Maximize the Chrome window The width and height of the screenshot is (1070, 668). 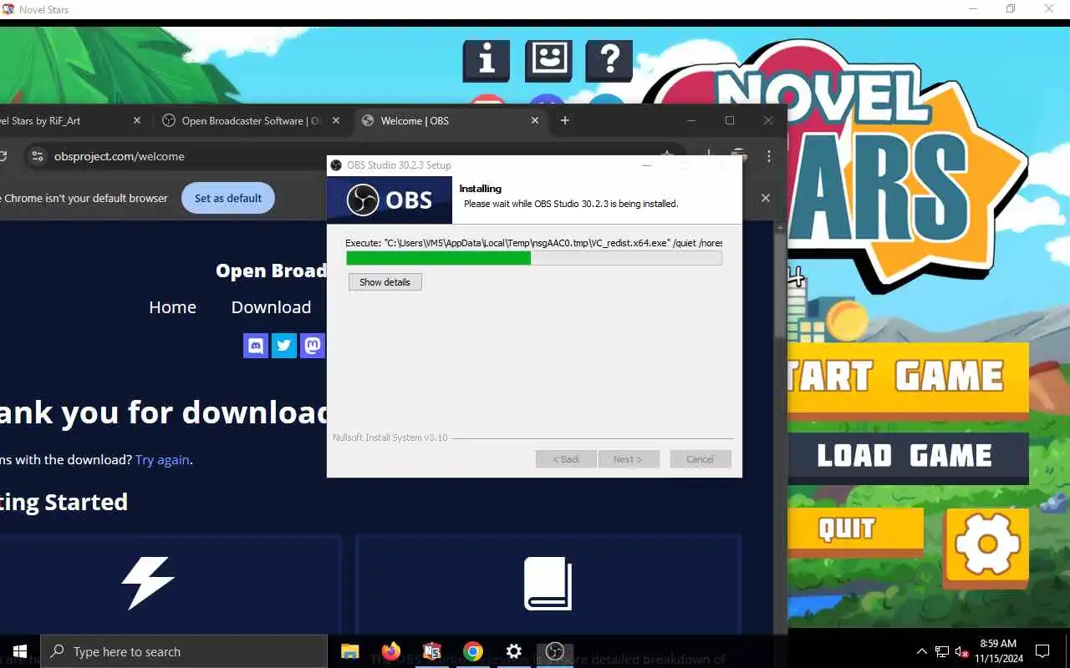tap(730, 120)
